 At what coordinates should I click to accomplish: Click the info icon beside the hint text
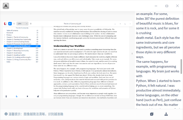click(6, 114)
